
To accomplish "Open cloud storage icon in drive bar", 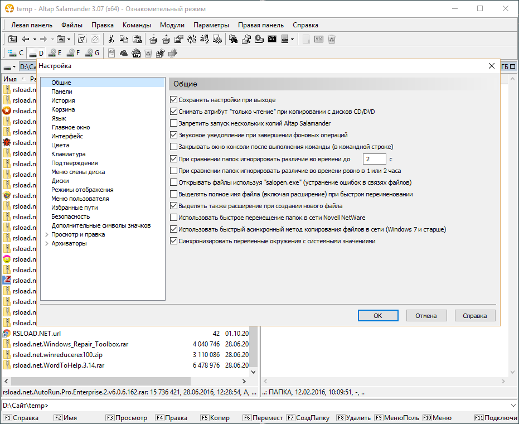I will click(124, 53).
